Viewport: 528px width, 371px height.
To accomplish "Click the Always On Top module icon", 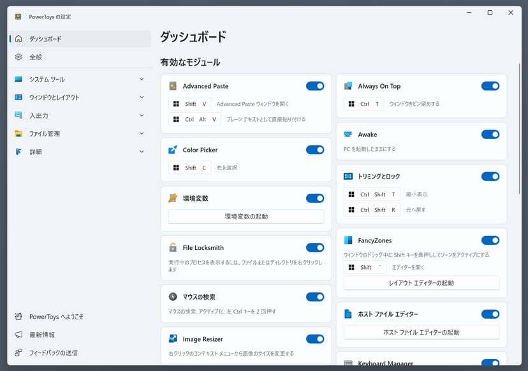I will click(348, 86).
